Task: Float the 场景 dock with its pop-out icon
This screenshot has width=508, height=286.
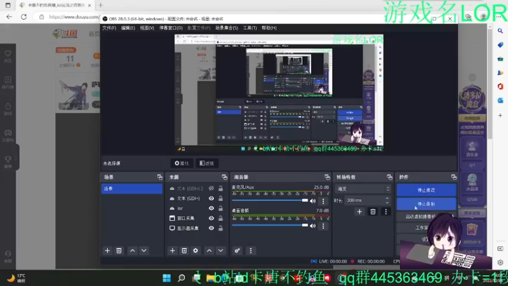Action: (159, 177)
